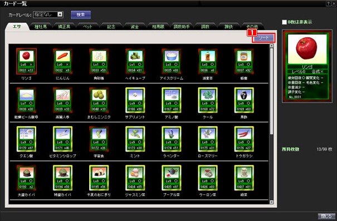The image size is (337, 221).
Task: Choose the アイスクリーム card
Action: (172, 61)
